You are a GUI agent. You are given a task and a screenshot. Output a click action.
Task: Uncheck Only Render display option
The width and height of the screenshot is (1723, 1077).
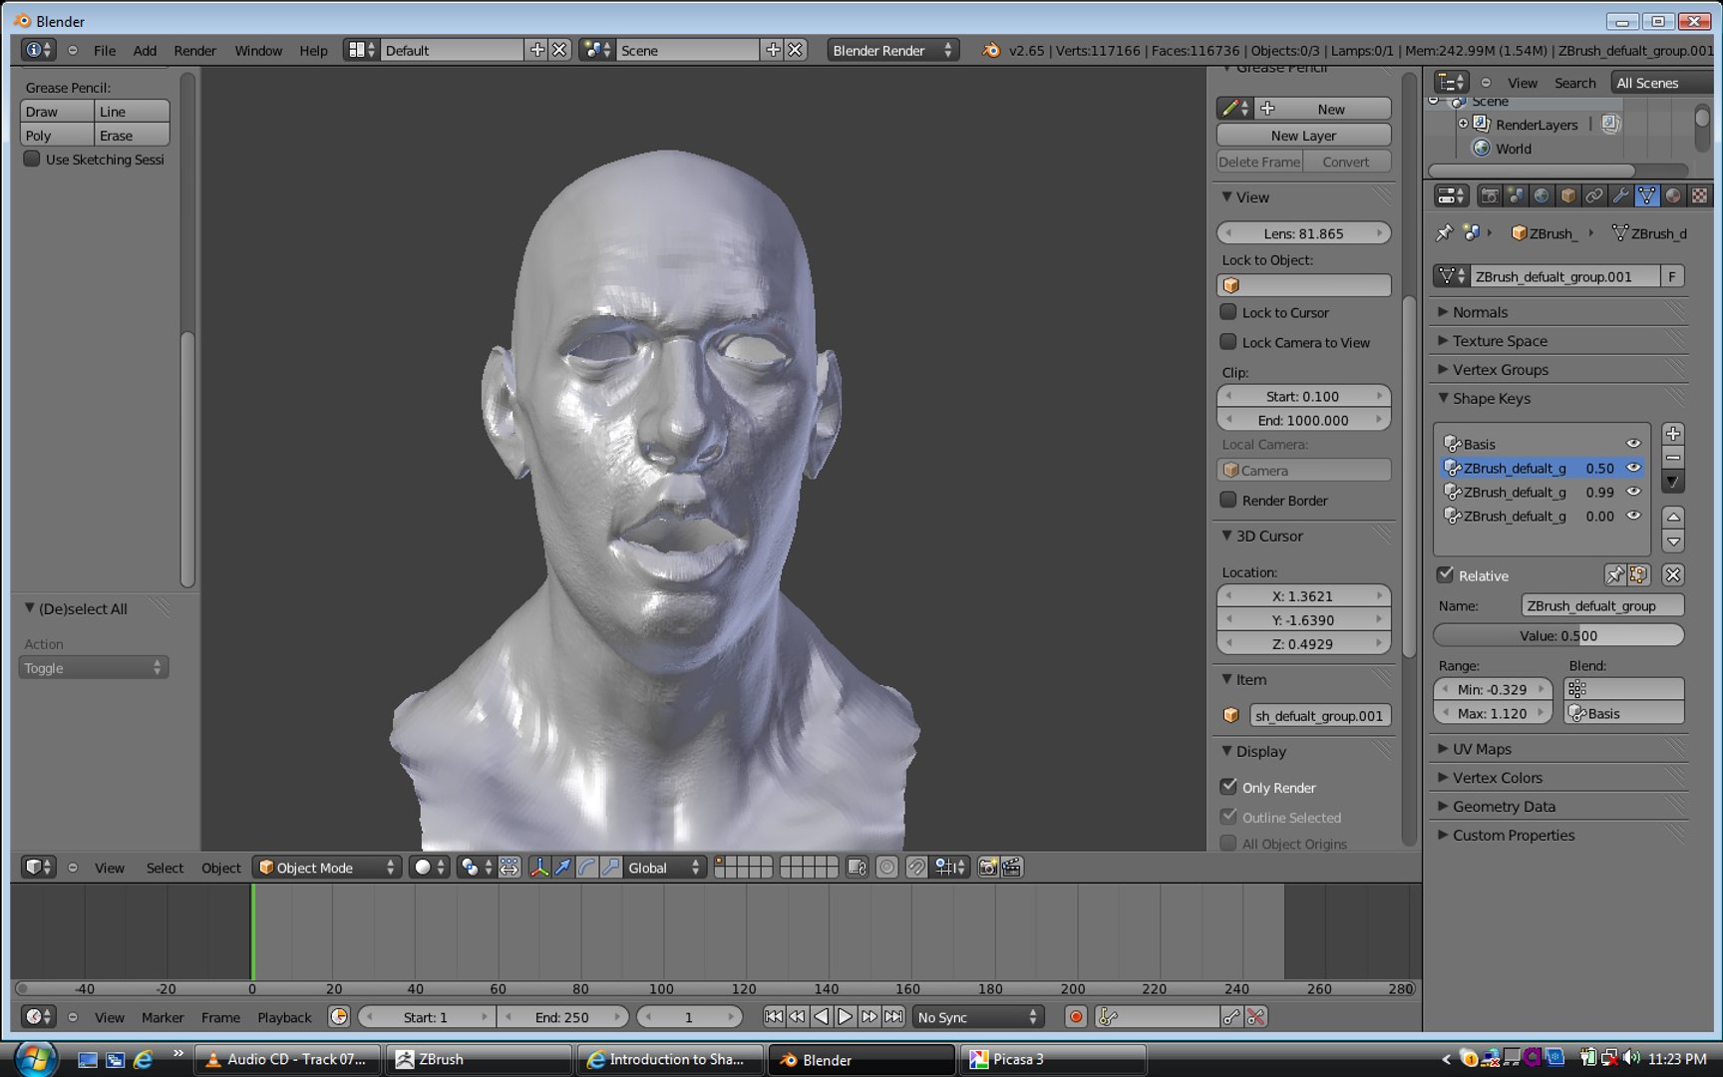(x=1228, y=787)
